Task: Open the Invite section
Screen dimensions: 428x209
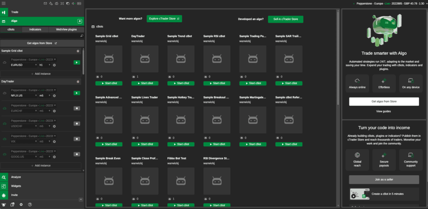Action: pos(42,195)
